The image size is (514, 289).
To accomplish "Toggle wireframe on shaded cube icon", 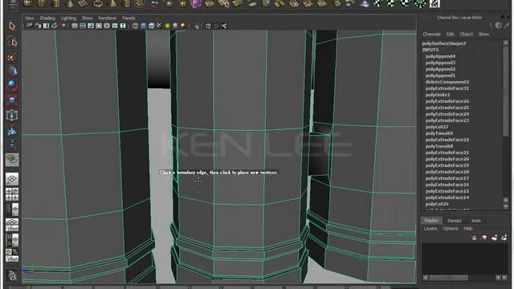I will [x=151, y=26].
